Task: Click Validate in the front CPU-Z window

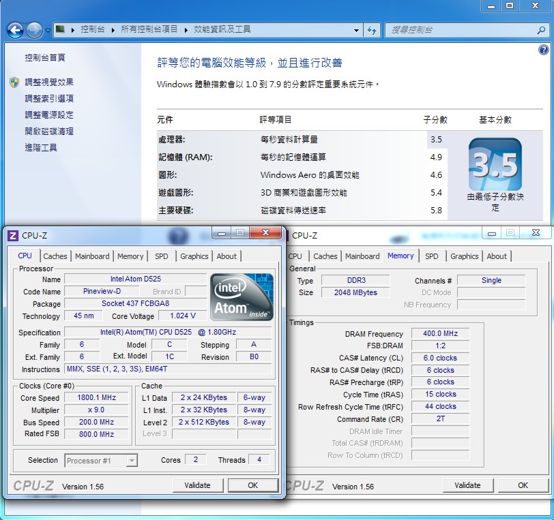Action: coord(197,485)
